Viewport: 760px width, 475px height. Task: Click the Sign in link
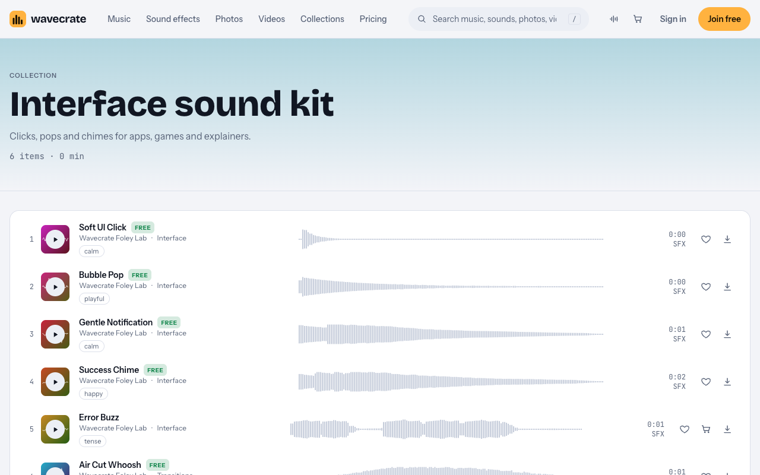tap(673, 19)
